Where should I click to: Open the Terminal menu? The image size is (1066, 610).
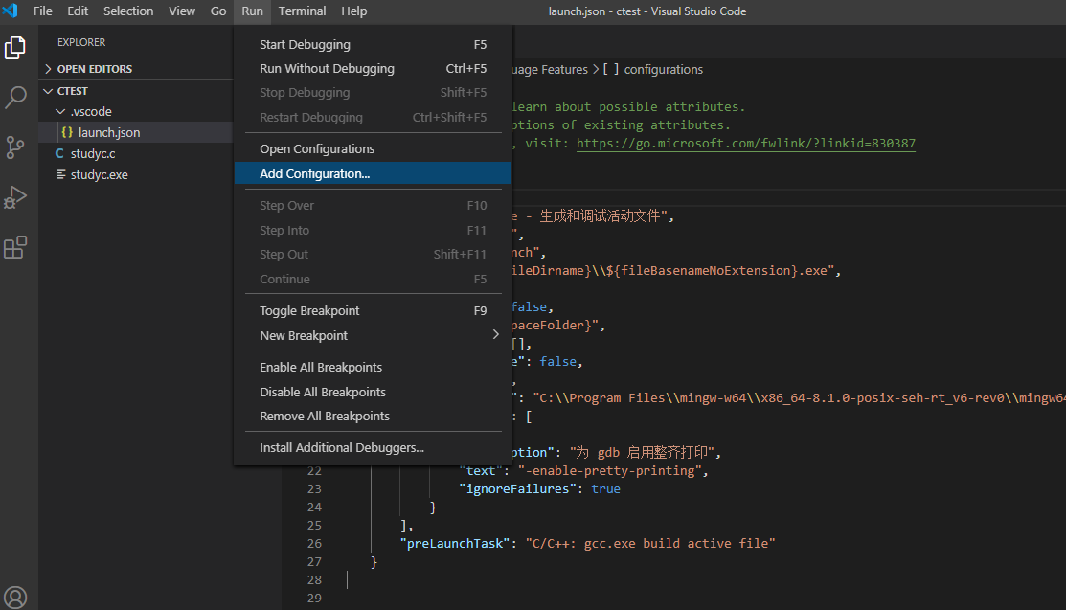tap(302, 11)
